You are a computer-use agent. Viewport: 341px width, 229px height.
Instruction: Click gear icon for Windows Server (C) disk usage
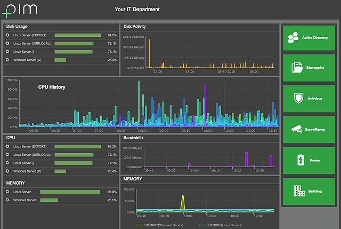tap(7, 60)
